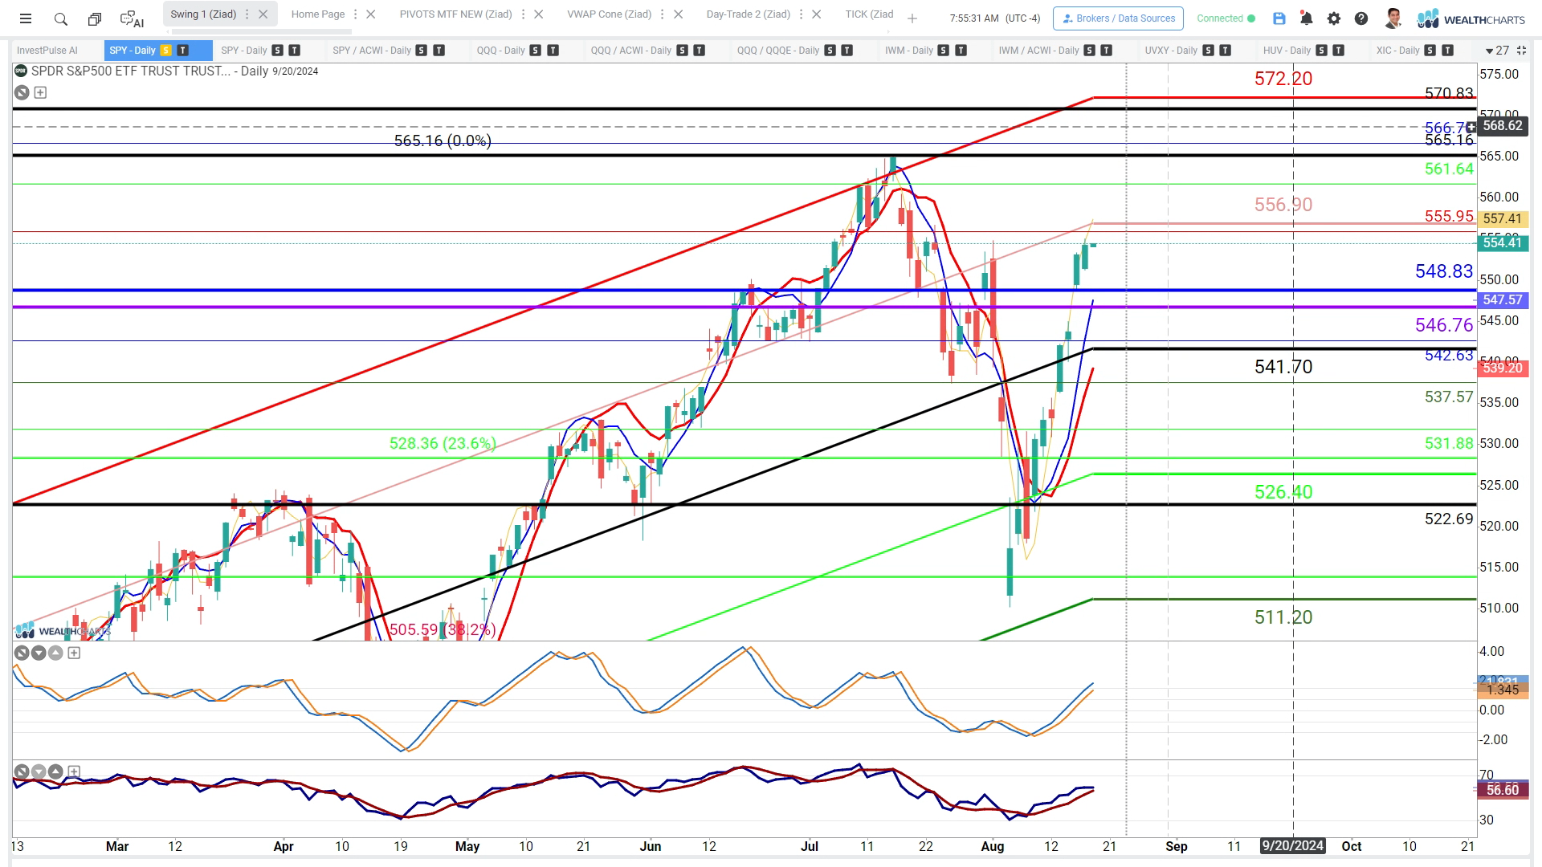Image resolution: width=1542 pixels, height=867 pixels.
Task: Toggle T on HUV - Daily tab
Action: coord(1338,50)
